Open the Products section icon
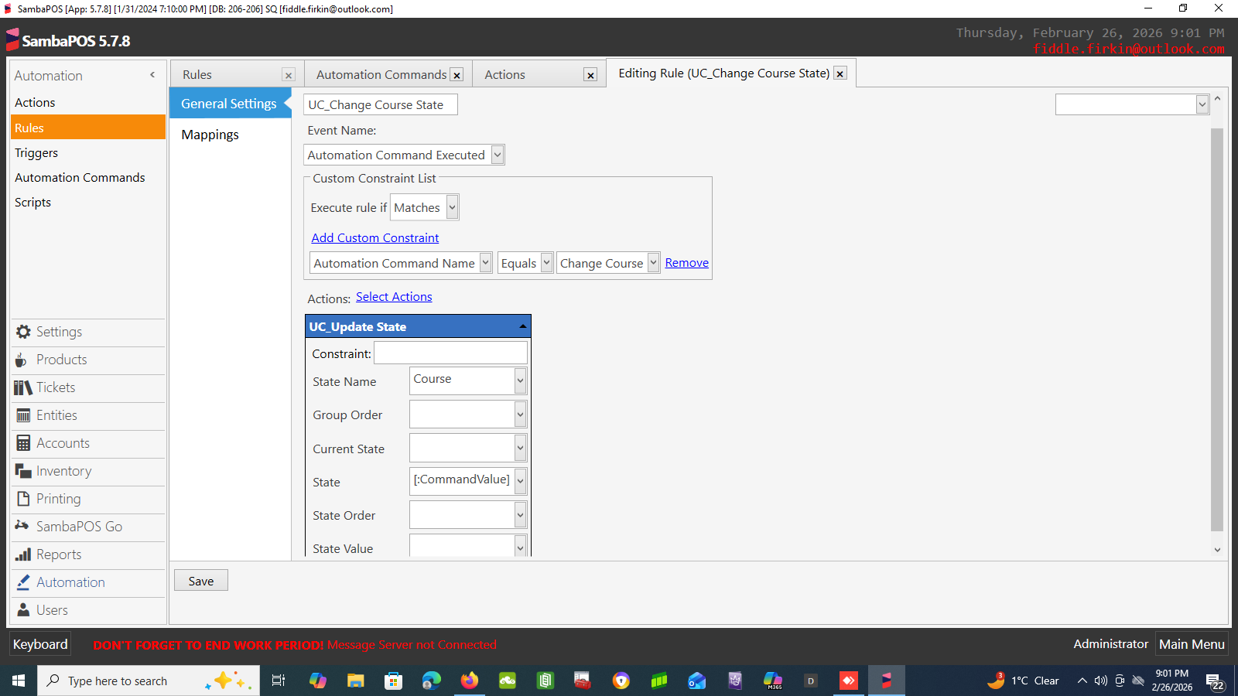 click(x=22, y=360)
